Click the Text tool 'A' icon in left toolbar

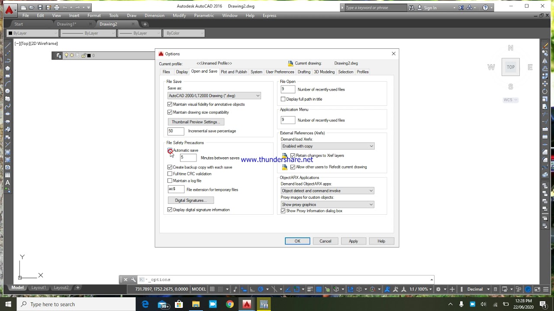[7, 183]
